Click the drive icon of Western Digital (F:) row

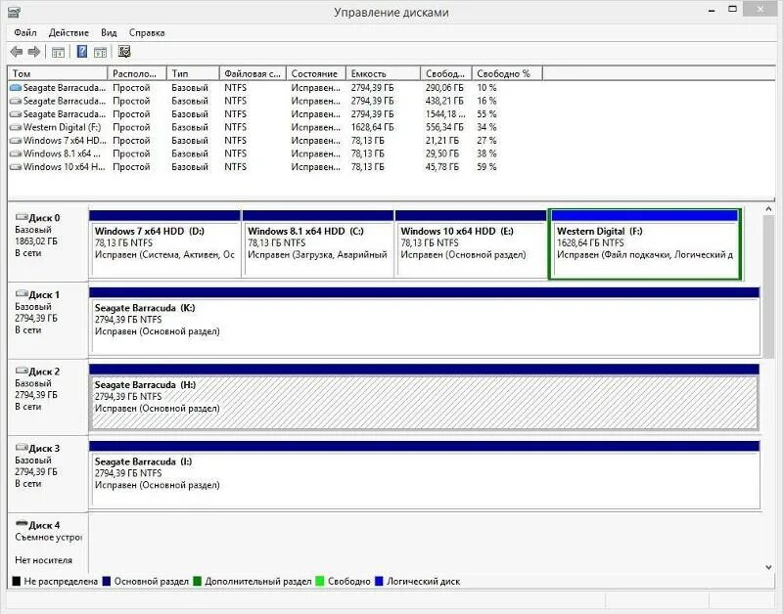[x=16, y=127]
